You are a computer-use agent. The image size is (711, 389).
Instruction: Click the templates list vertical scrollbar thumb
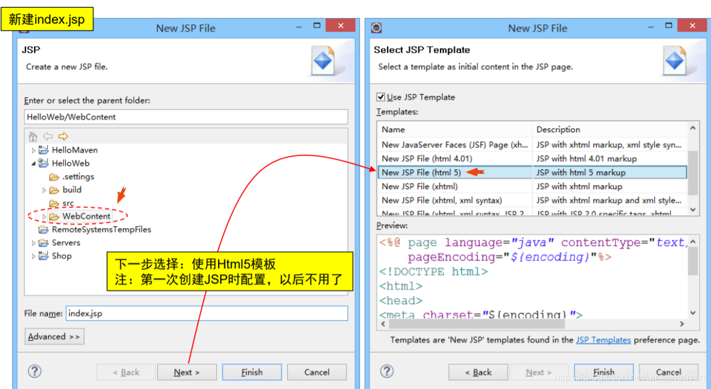coord(693,173)
